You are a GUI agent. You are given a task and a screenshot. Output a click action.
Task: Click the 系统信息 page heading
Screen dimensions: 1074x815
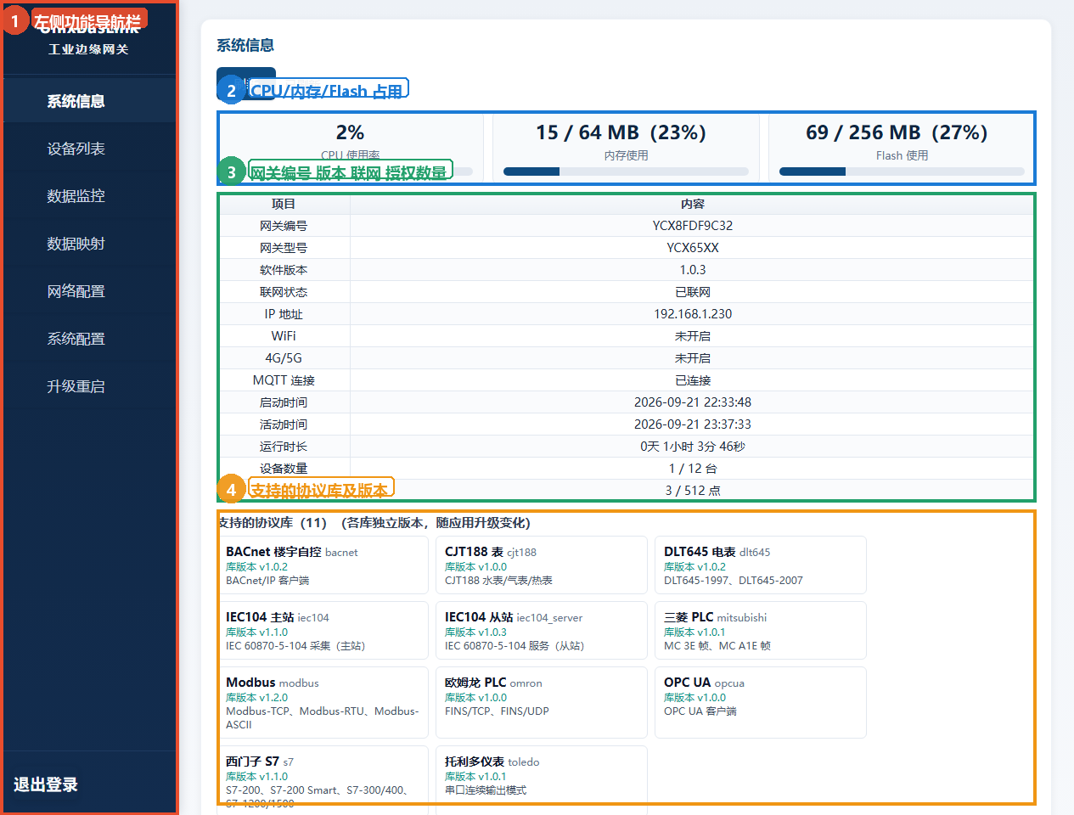coord(245,45)
